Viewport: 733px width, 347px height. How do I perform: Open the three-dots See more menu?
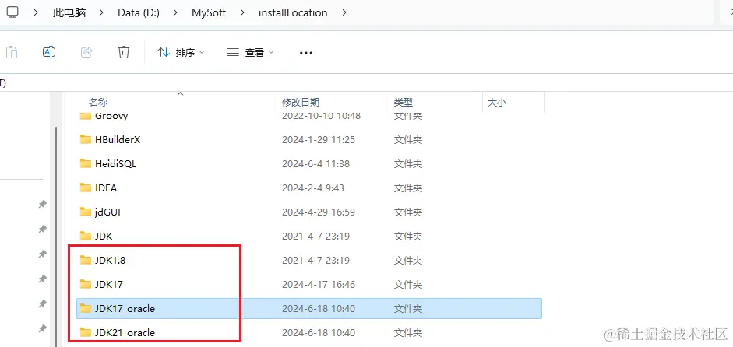[x=305, y=53]
